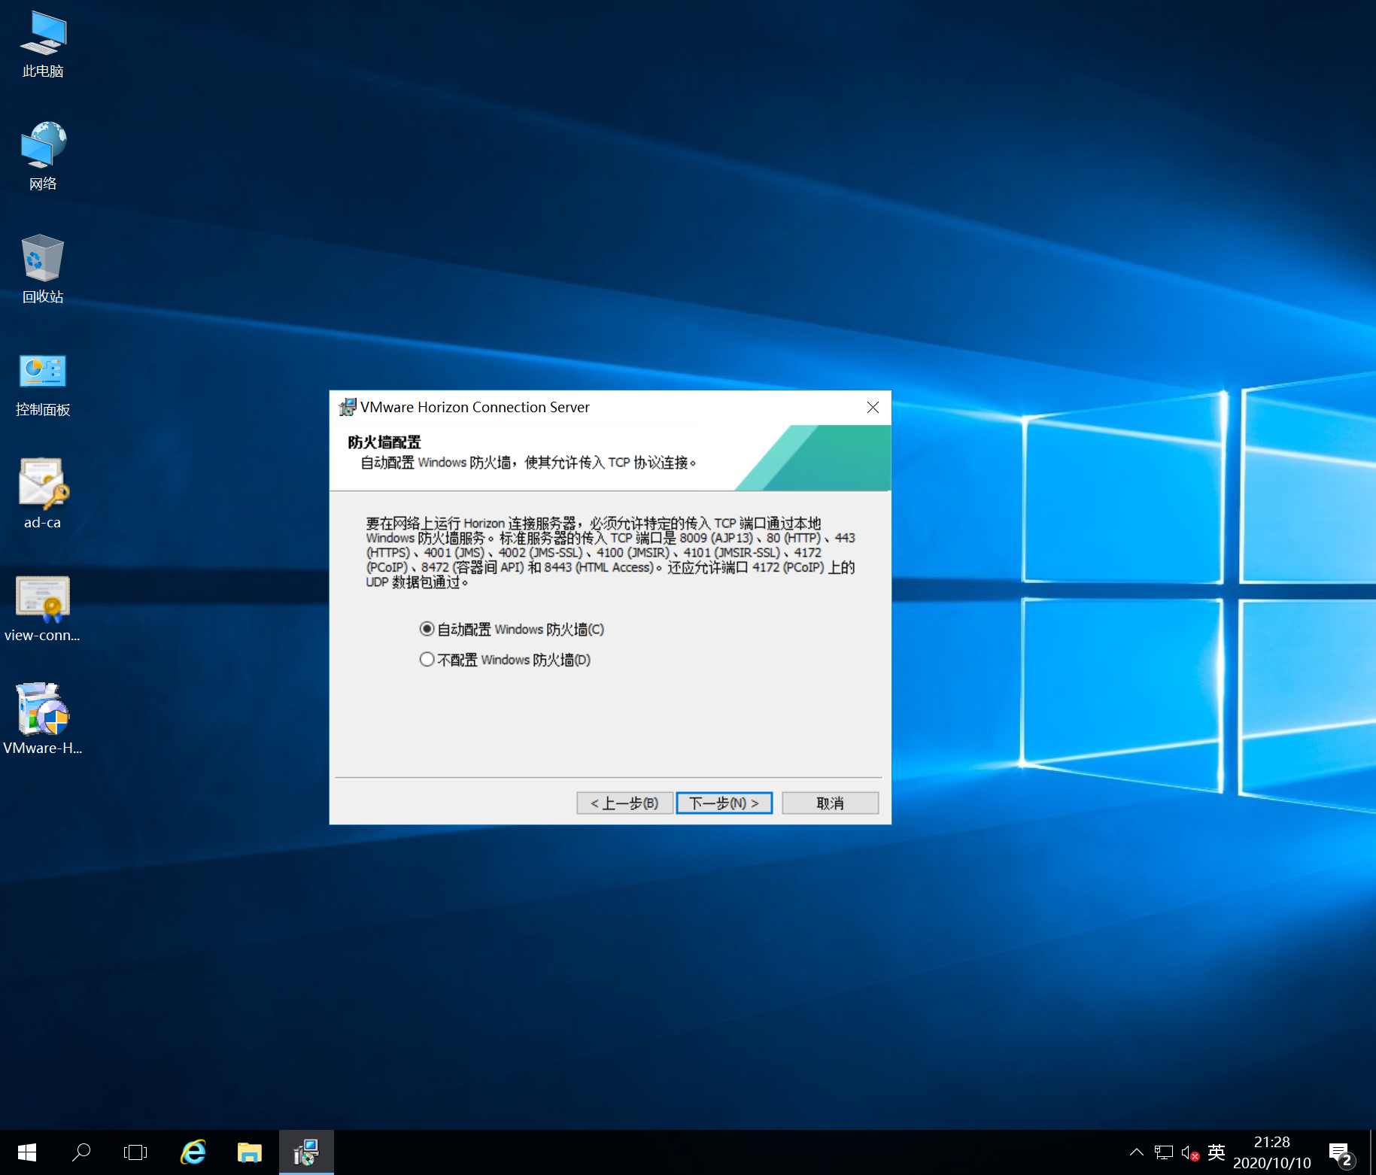The image size is (1376, 1175).
Task: Click the 取消 cancel button
Action: (x=830, y=803)
